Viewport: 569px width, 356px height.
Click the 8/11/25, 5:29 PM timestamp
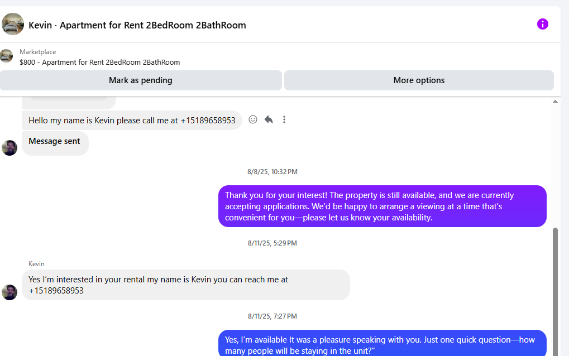272,243
